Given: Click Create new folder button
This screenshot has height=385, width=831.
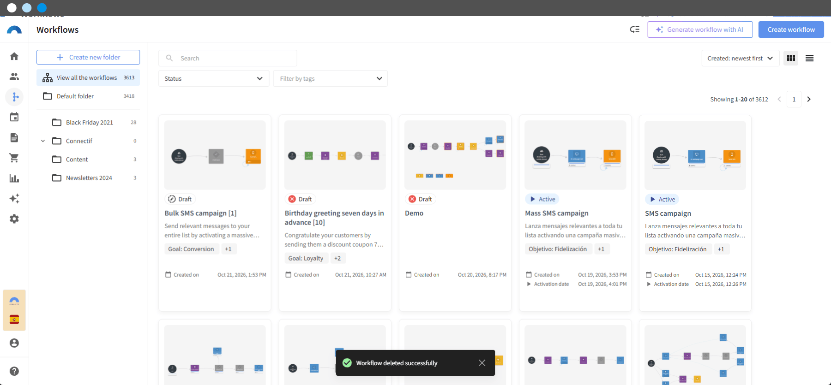Looking at the screenshot, I should [88, 57].
